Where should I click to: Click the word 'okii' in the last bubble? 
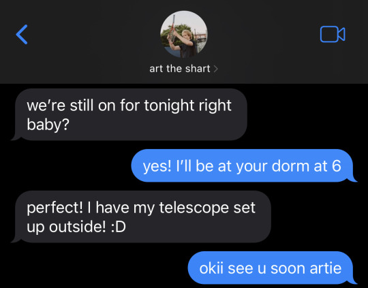click(x=211, y=268)
